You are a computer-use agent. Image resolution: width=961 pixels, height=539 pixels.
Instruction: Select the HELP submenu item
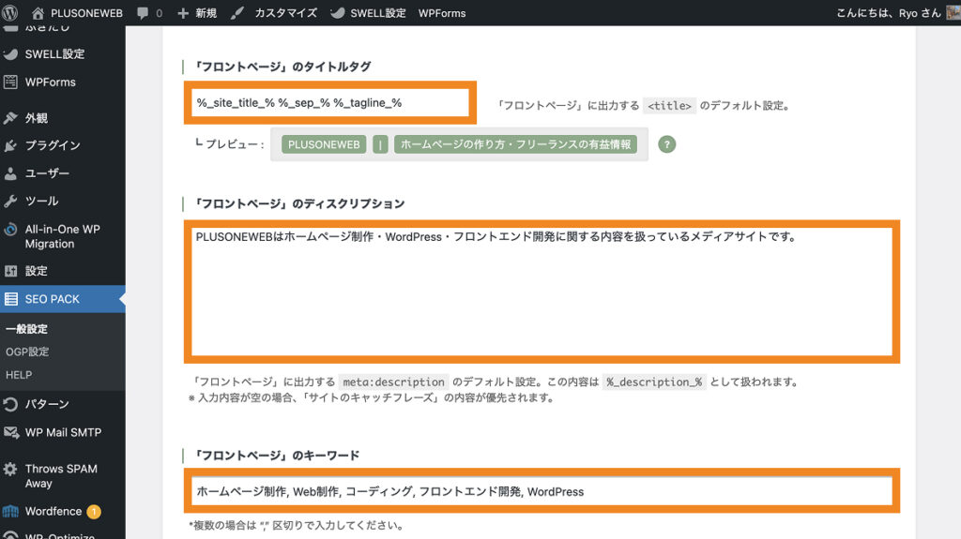click(x=19, y=375)
